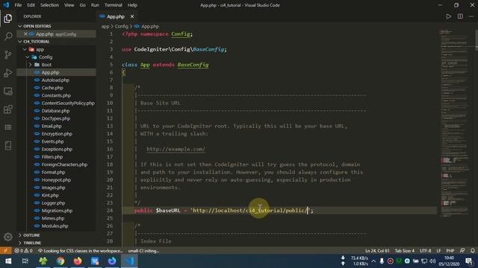Image resolution: width=478 pixels, height=268 pixels.
Task: Open Encryption.php in the explorer
Action: point(57,134)
